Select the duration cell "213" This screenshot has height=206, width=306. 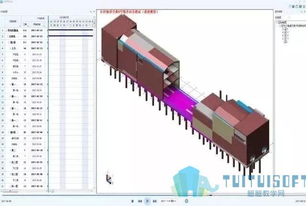25,31
